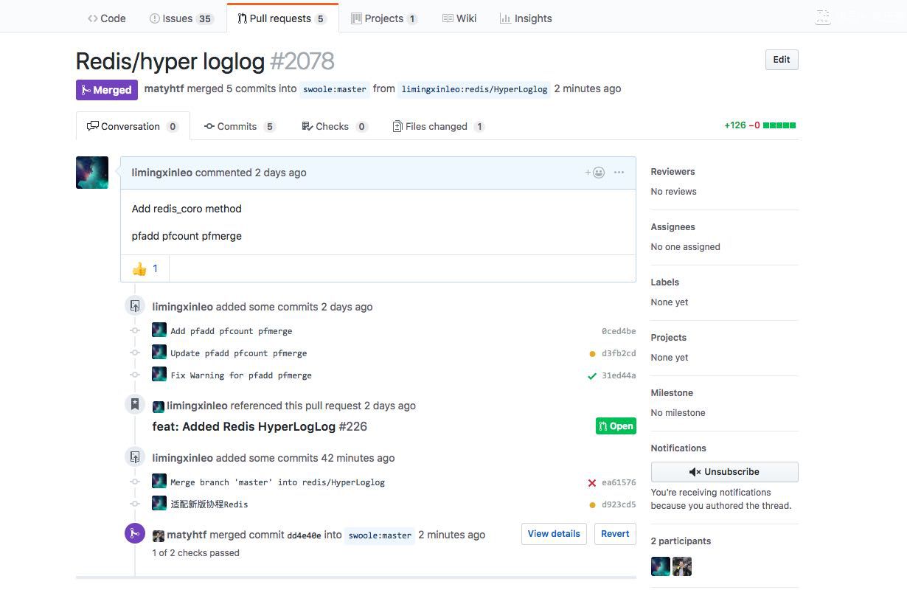The height and width of the screenshot is (590, 907).
Task: Click Unsubscribe notifications button
Action: (x=724, y=472)
